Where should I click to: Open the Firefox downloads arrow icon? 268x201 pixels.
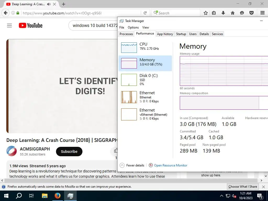[223, 13]
